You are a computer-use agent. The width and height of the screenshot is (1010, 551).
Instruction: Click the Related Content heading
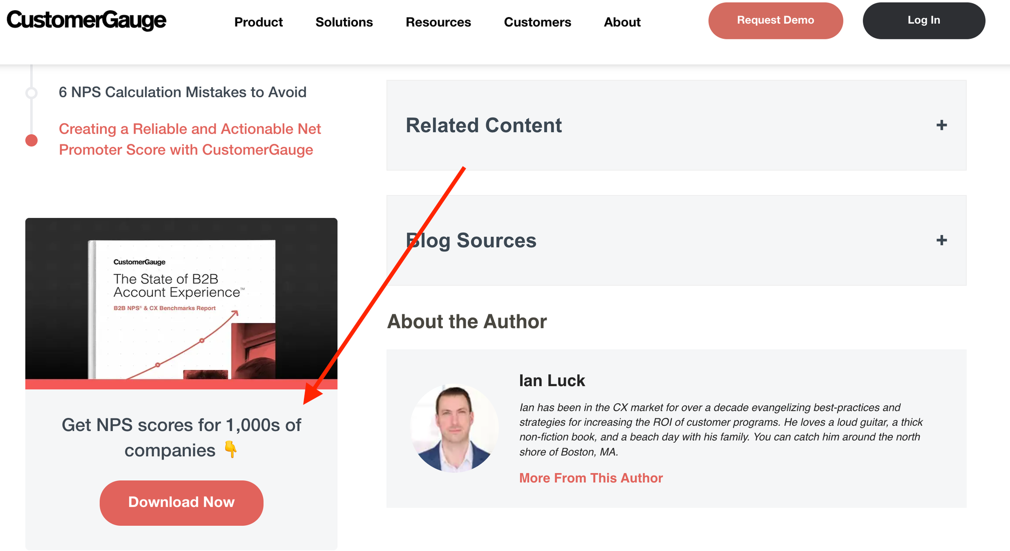tap(484, 125)
